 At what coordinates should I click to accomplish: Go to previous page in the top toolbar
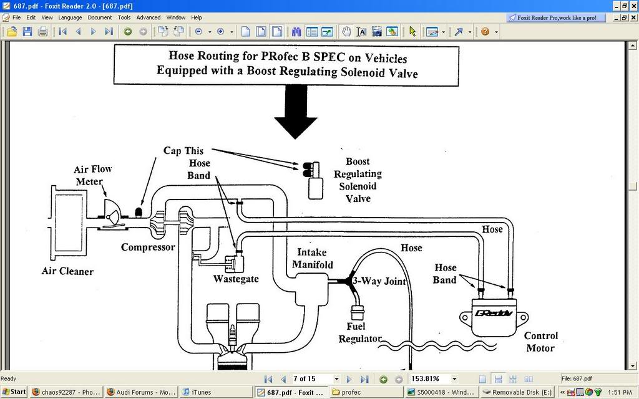pyautogui.click(x=78, y=31)
